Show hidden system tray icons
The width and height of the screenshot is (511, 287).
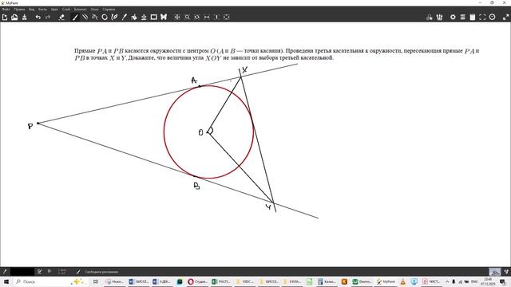[x=447, y=281]
